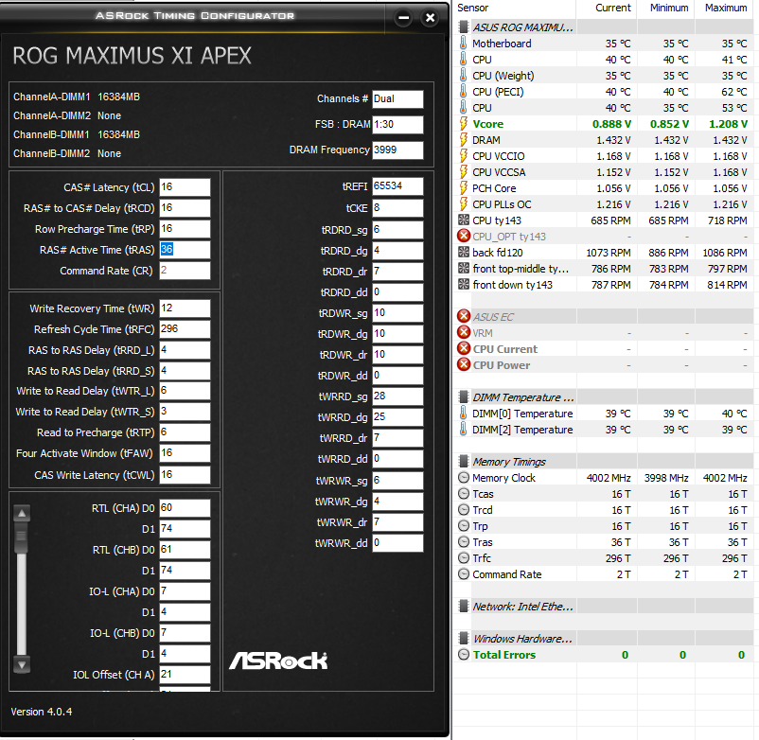Image resolution: width=759 pixels, height=740 pixels.
Task: Click the Write Recovery Time (tWR) field
Action: (185, 308)
